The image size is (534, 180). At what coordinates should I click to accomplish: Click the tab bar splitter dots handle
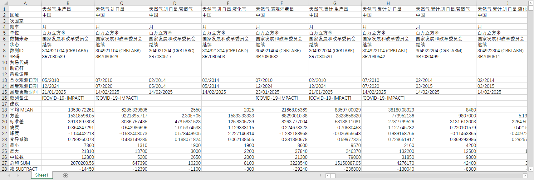(x=321, y=176)
